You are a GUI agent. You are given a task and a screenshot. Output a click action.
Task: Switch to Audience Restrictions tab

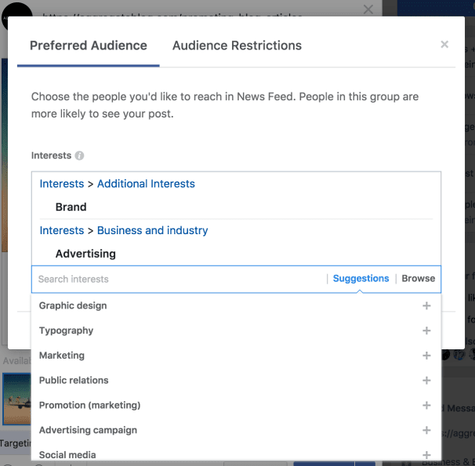tap(237, 45)
